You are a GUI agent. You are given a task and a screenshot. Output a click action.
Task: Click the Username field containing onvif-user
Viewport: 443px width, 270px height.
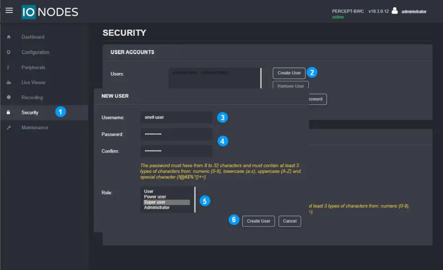pos(177,117)
